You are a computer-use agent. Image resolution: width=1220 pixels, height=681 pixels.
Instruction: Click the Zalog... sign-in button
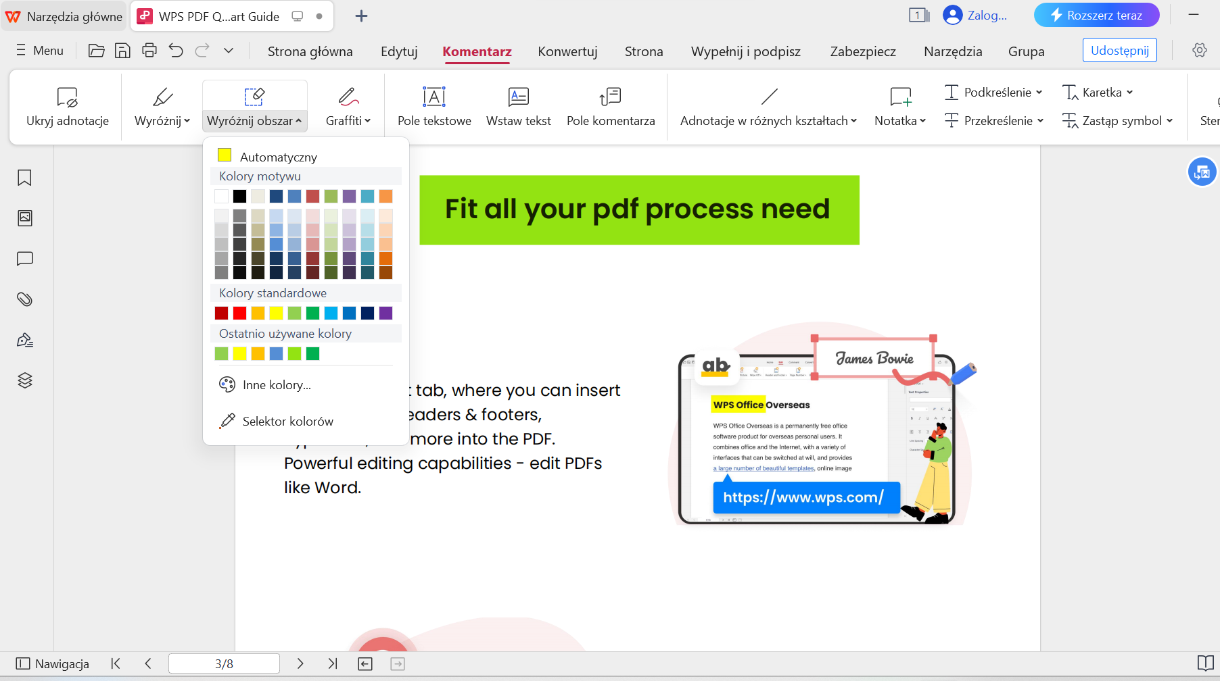click(x=975, y=16)
